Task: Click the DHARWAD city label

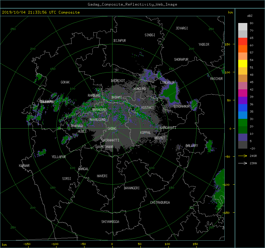Action: tap(77, 126)
